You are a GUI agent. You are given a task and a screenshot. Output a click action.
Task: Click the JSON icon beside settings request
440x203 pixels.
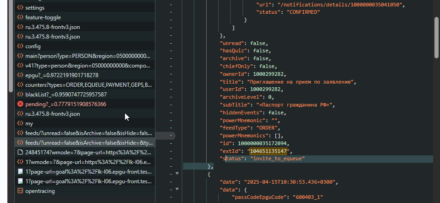[20, 8]
